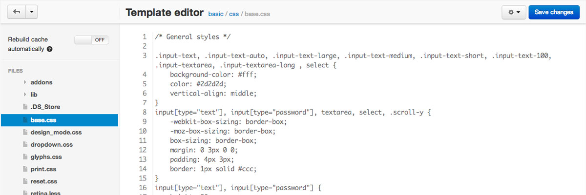Image resolution: width=586 pixels, height=195 pixels.
Task: Toggle the Rebuild cache automatically switch
Action: click(x=92, y=40)
